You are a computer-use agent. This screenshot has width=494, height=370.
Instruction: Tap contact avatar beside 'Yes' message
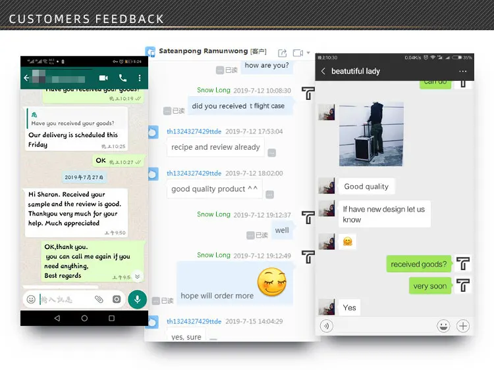point(327,307)
